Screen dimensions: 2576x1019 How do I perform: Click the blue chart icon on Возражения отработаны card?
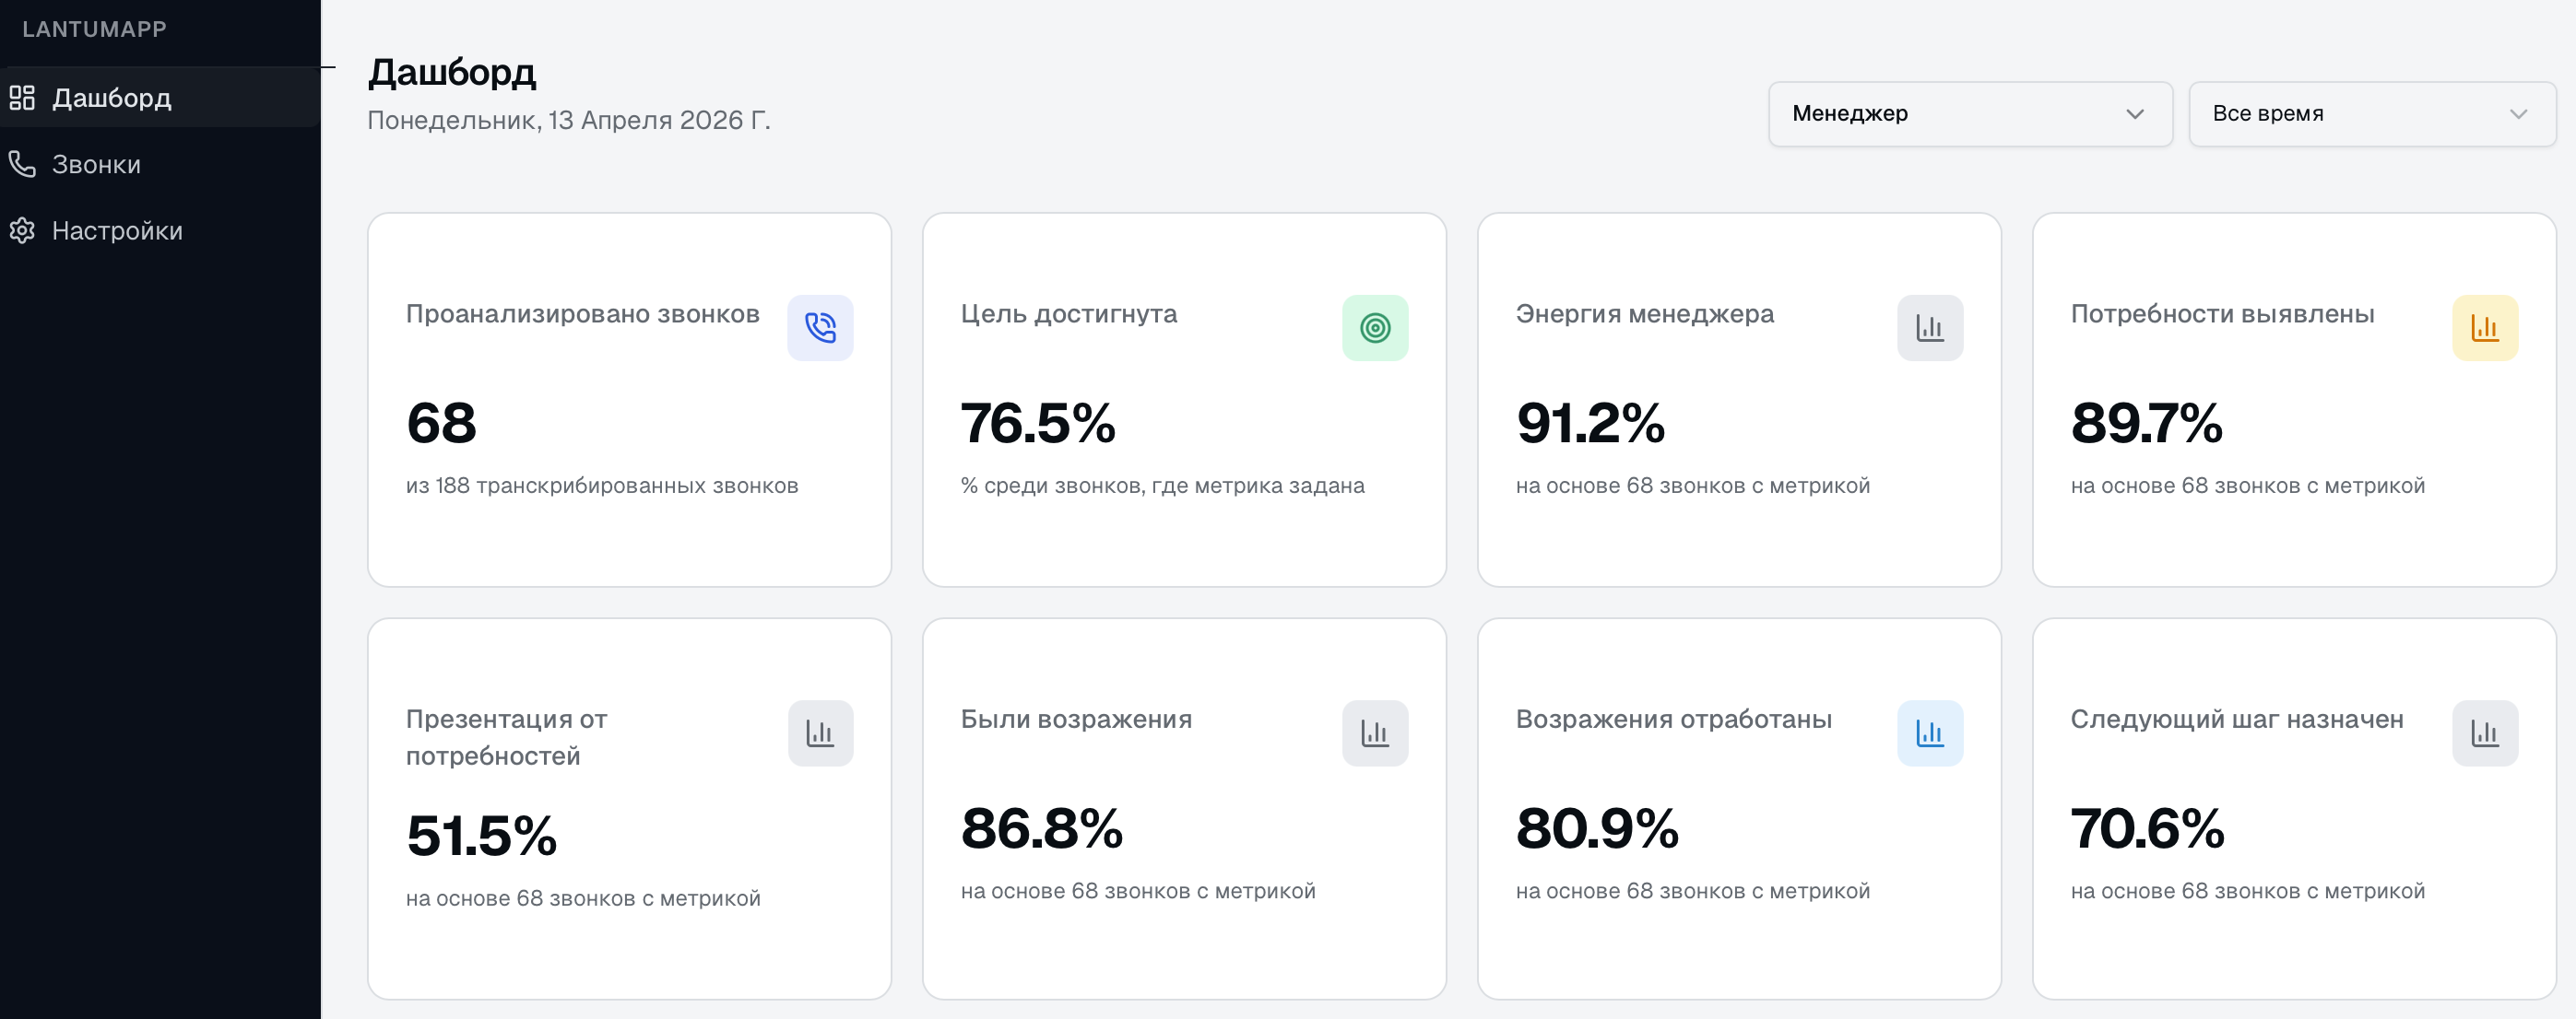[x=1930, y=732]
